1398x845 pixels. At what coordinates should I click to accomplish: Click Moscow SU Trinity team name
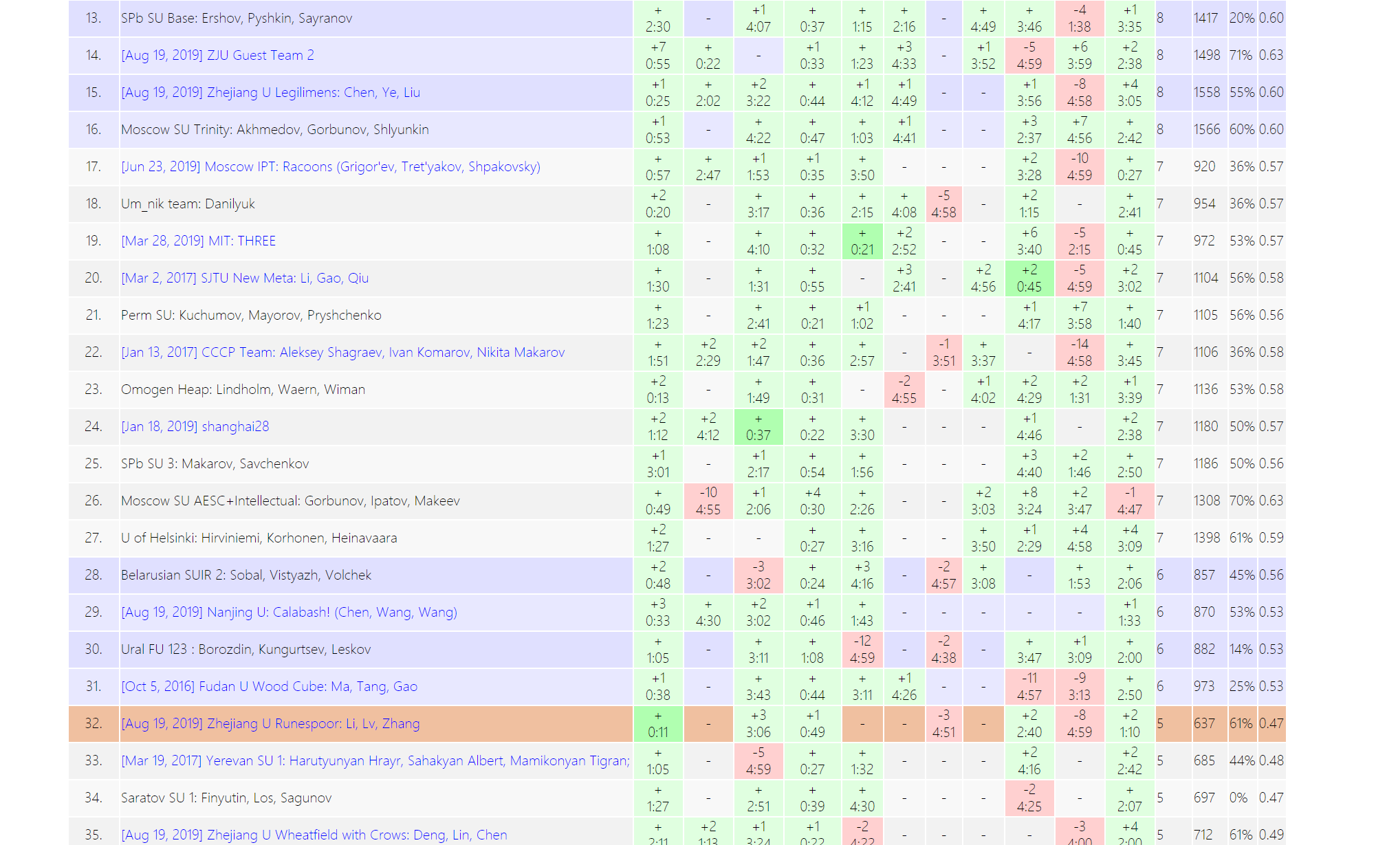pyautogui.click(x=274, y=130)
